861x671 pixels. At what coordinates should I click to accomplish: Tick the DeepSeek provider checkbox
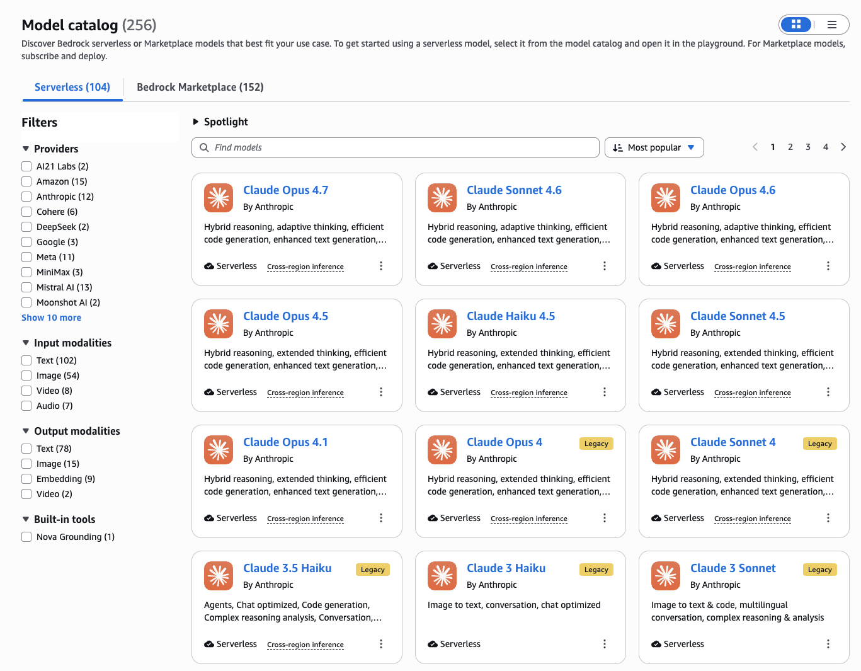(x=26, y=227)
